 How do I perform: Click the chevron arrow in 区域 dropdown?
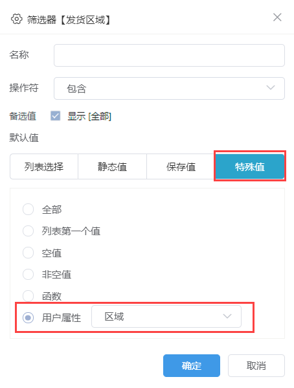pos(227,316)
